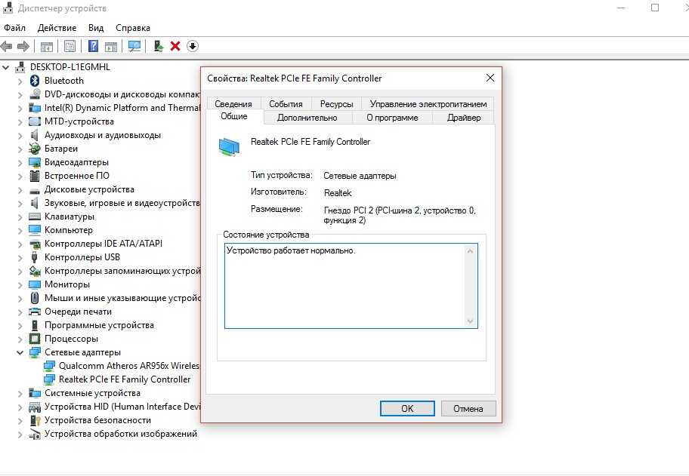Click the Back arrow toolbar icon
The height and width of the screenshot is (476, 689).
tap(7, 46)
